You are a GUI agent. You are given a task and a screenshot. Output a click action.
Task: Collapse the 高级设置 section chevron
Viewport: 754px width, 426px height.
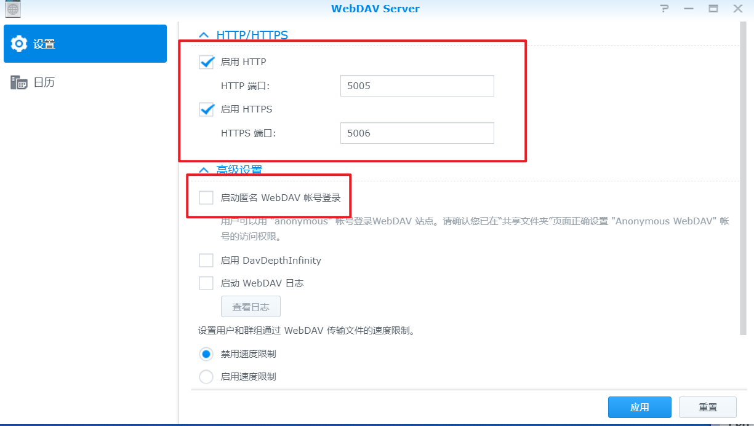[204, 170]
